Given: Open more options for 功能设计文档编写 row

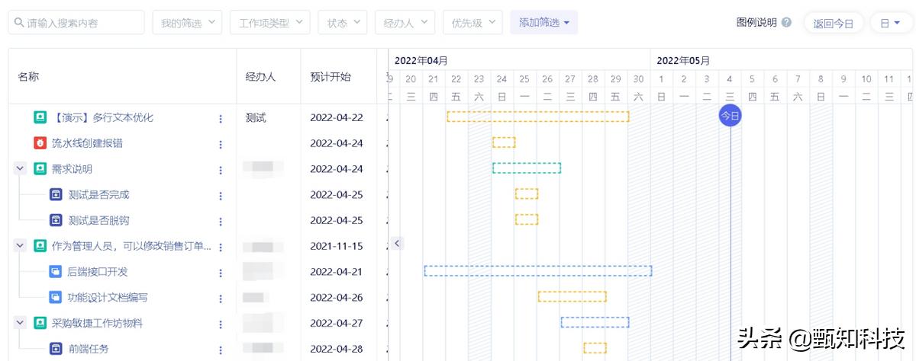Looking at the screenshot, I should (221, 298).
